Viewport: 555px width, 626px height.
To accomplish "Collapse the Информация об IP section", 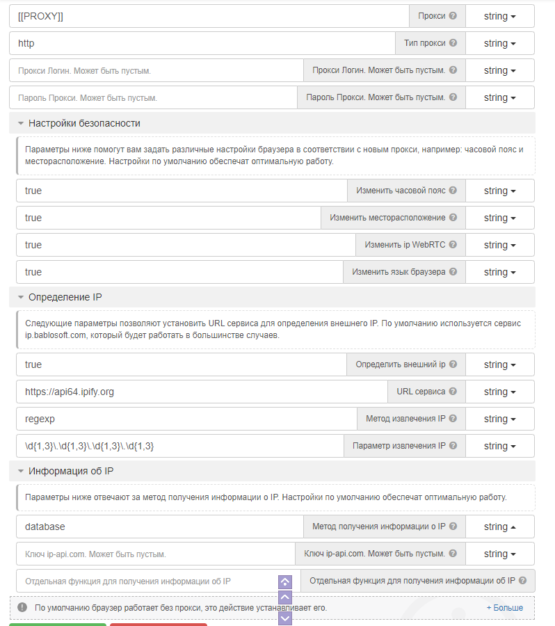I will [20, 471].
